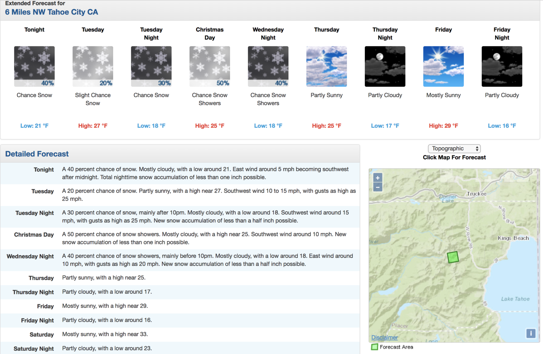
Task: Click the Slight Chance Snow label
Action: click(x=93, y=99)
